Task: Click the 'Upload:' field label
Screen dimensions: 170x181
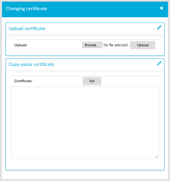Action: click(21, 45)
